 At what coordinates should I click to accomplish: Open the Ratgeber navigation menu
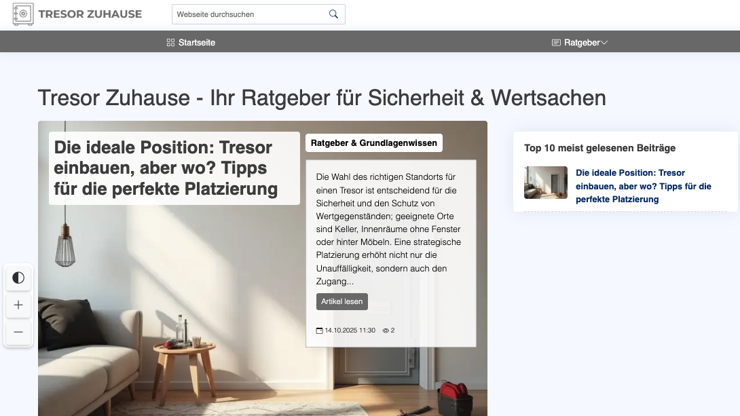coord(582,43)
